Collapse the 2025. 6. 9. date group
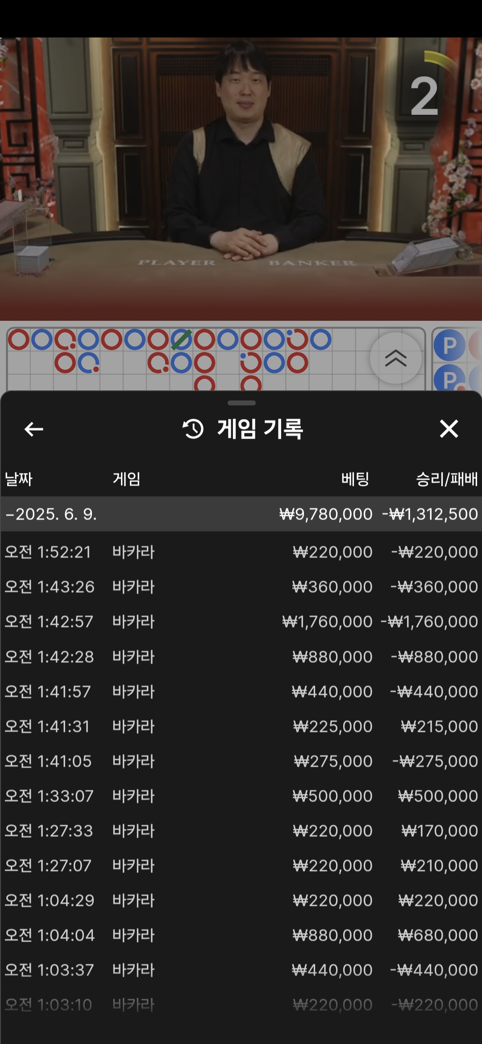Image resolution: width=482 pixels, height=1044 pixels. click(51, 514)
